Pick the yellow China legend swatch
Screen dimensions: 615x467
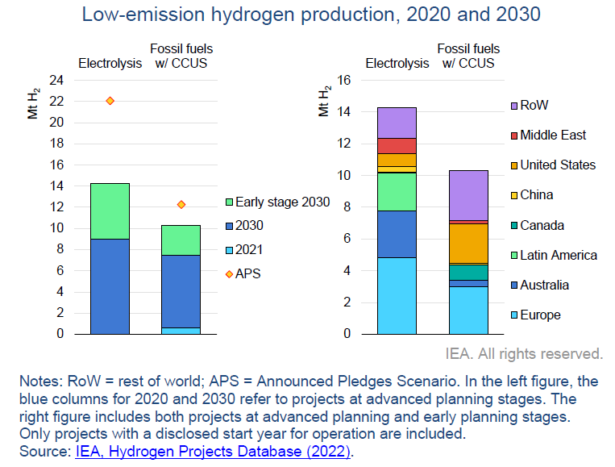(513, 195)
